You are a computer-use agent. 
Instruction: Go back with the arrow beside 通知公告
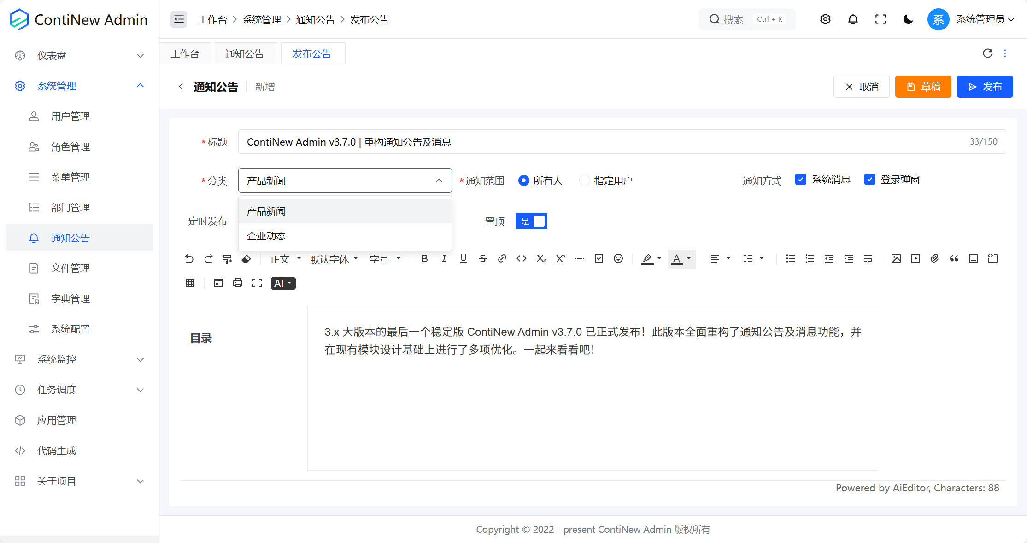click(181, 87)
